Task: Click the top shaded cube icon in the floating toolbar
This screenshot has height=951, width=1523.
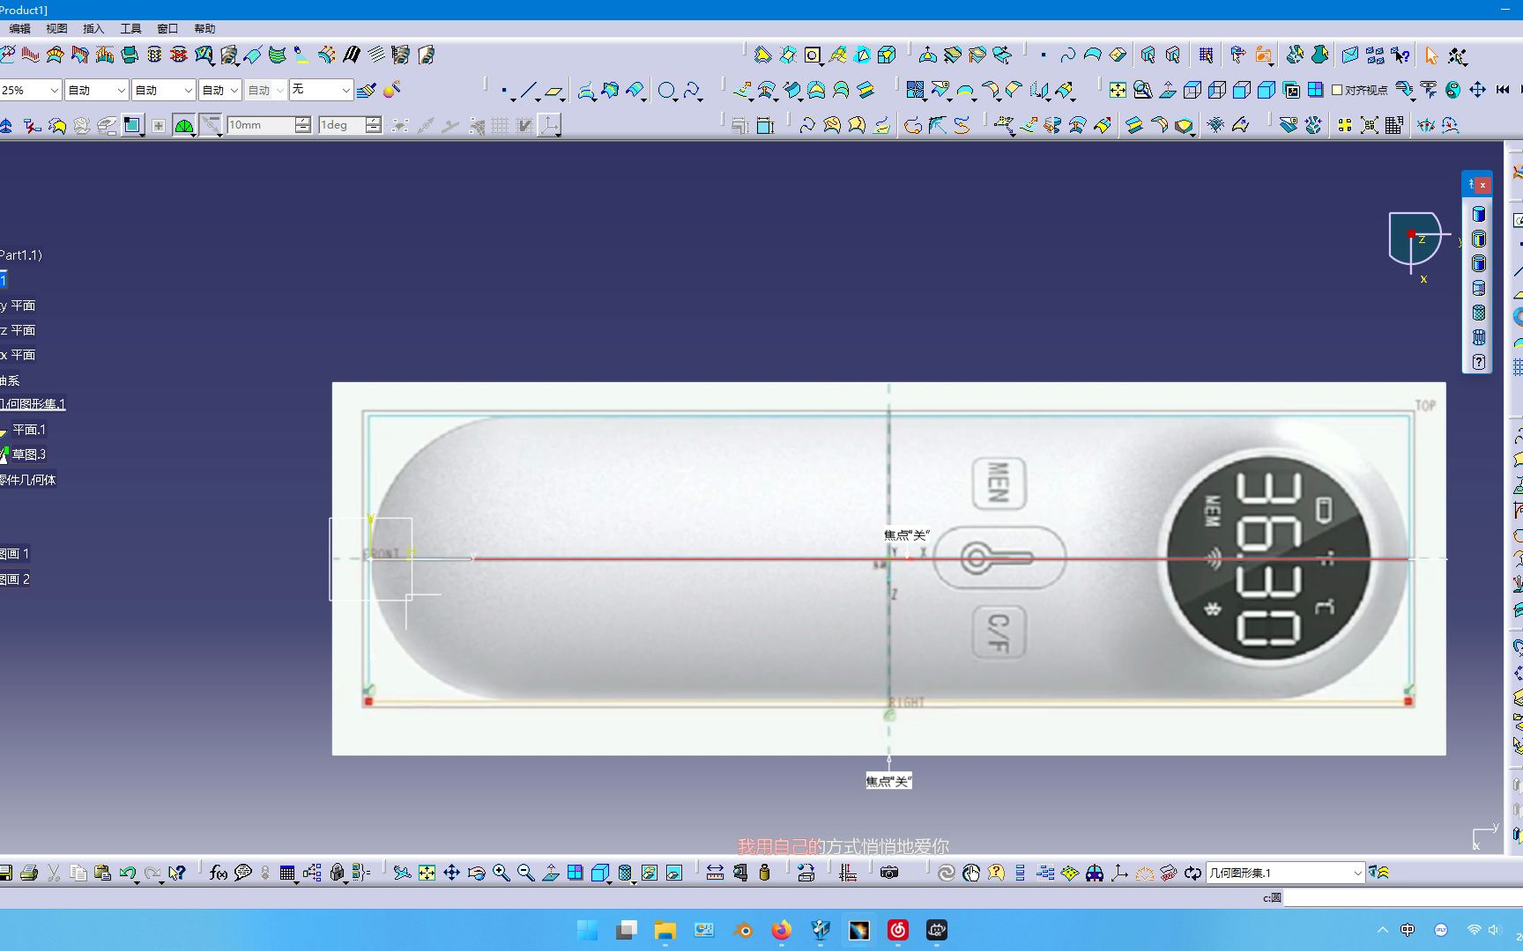Action: click(x=1479, y=214)
